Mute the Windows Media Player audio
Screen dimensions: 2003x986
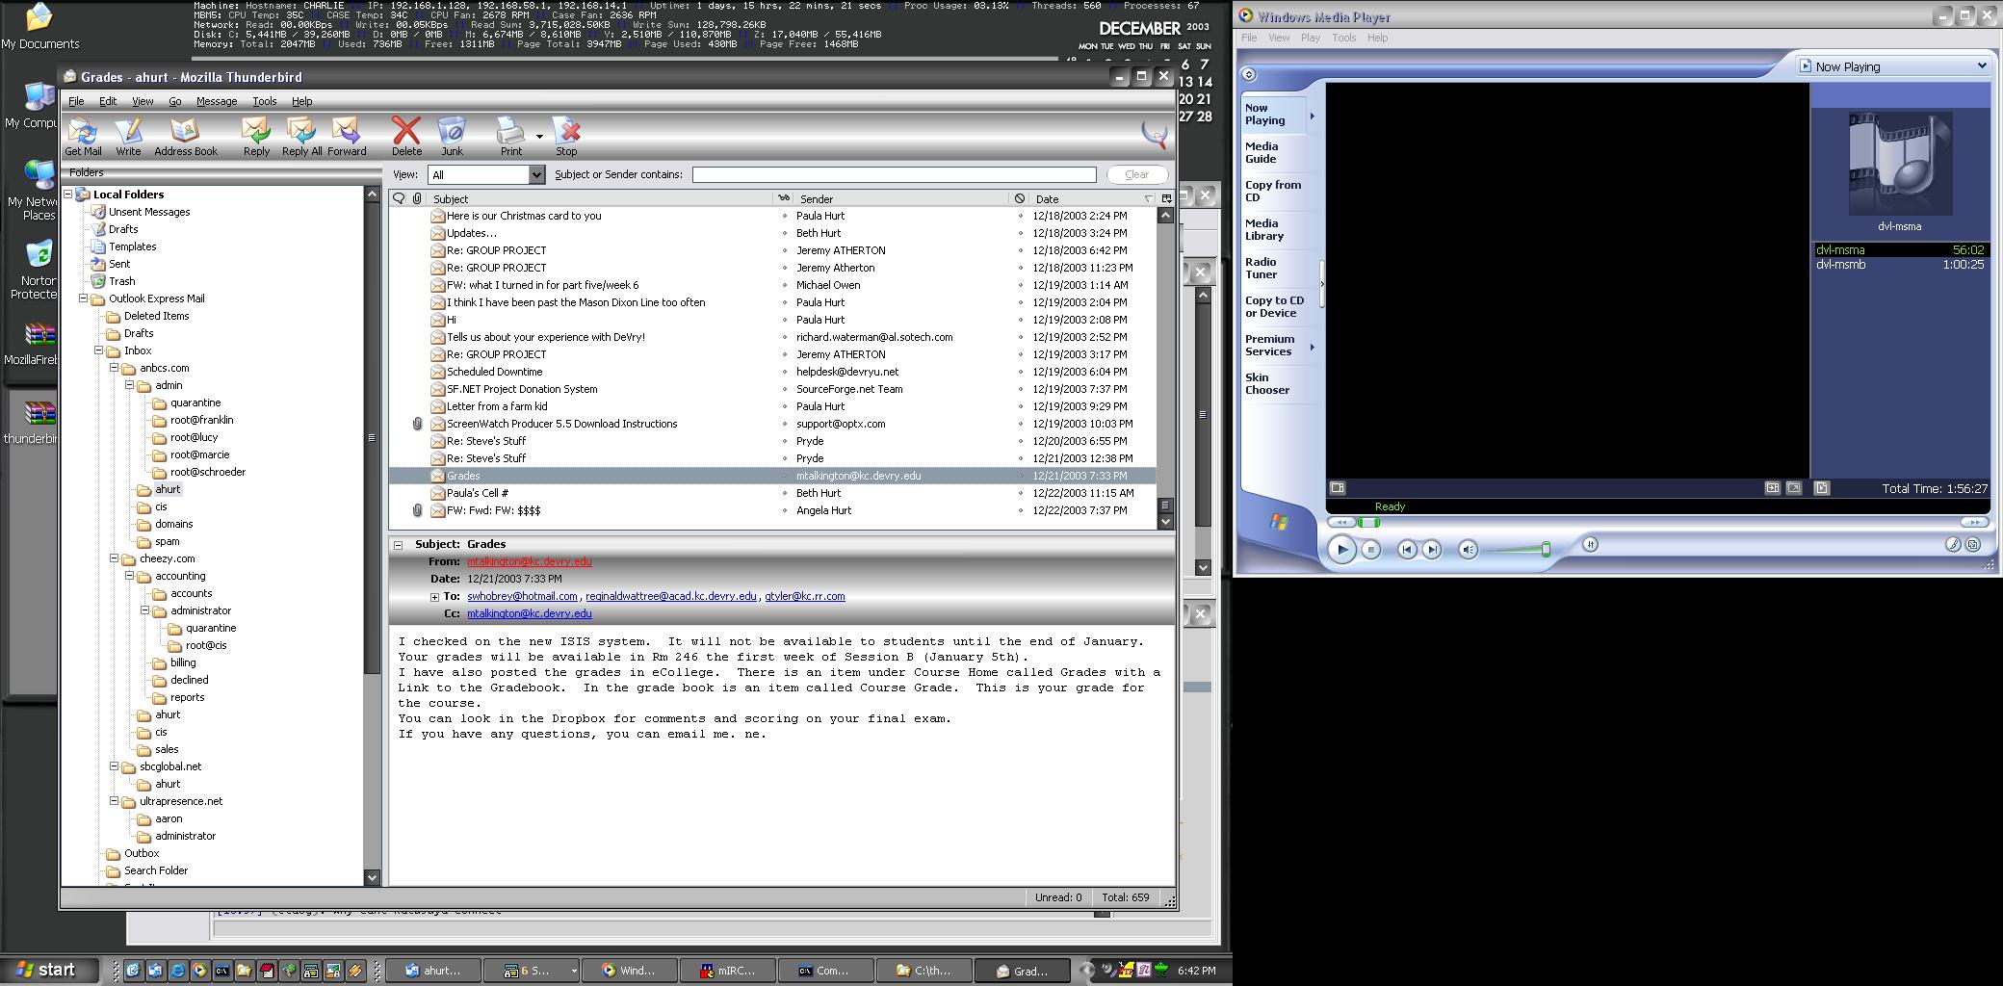click(1468, 549)
